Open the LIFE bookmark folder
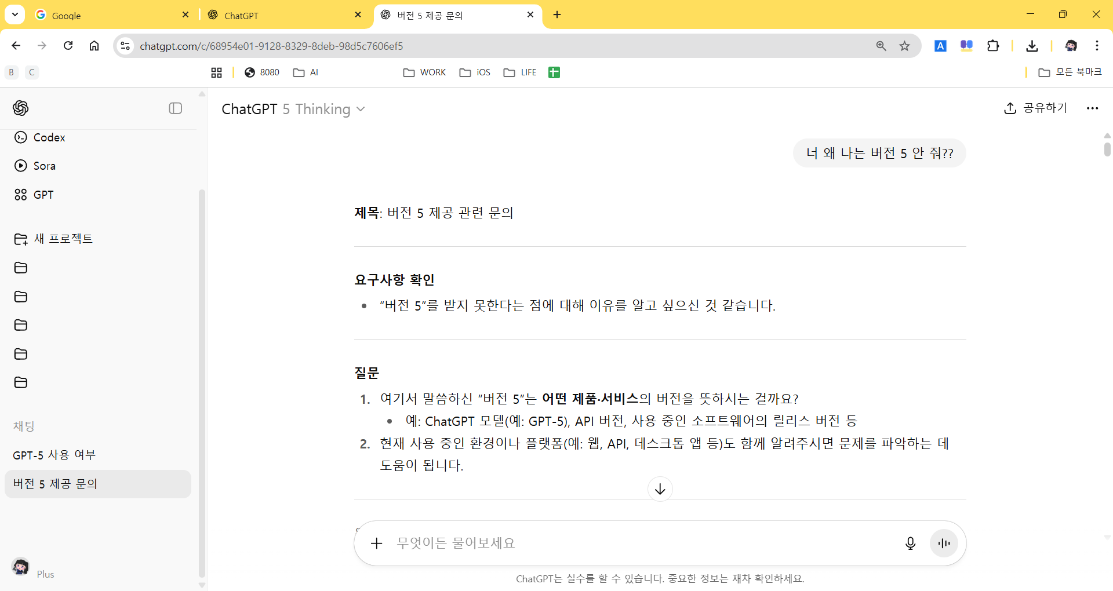 coord(521,72)
